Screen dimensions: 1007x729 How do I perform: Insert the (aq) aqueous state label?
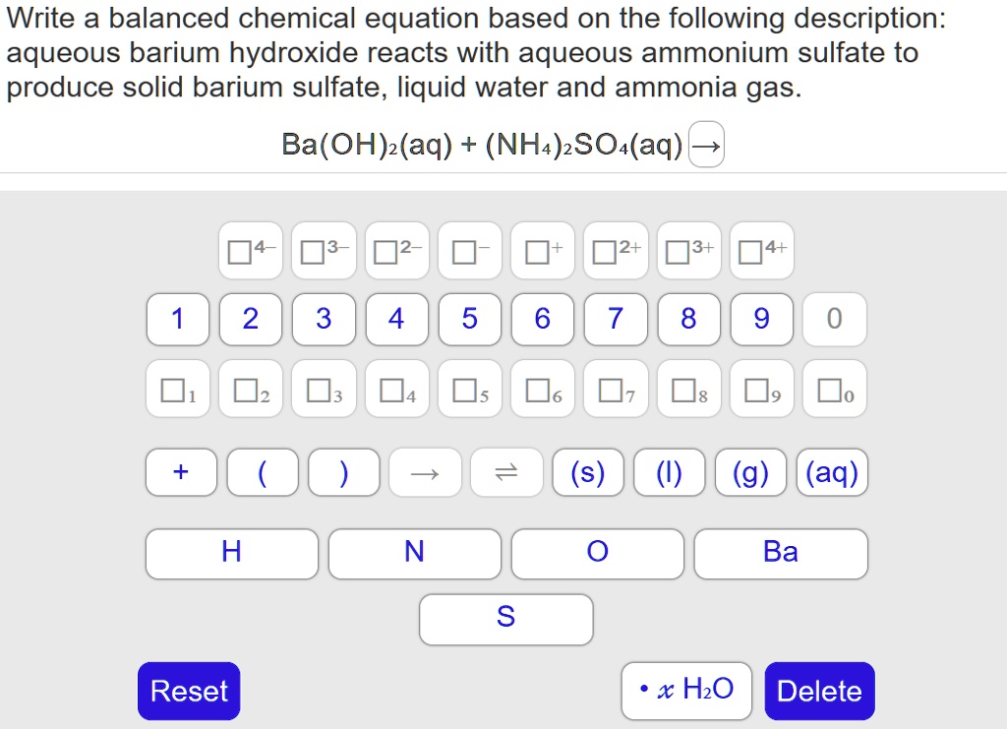click(832, 472)
